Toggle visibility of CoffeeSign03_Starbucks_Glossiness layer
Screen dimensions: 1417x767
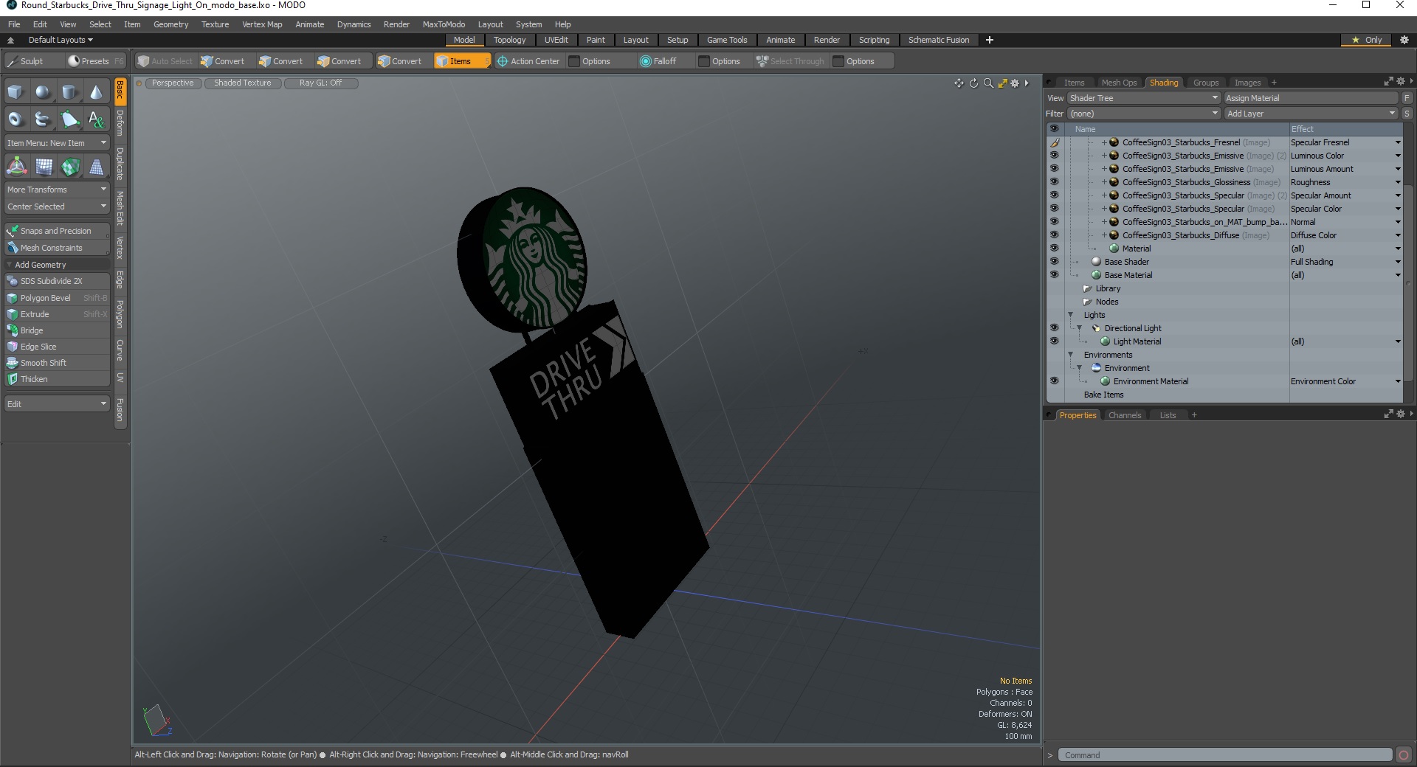pos(1054,182)
